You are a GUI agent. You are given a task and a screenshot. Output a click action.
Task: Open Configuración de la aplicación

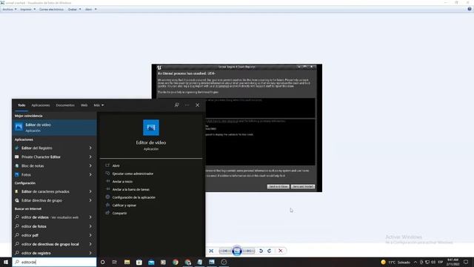click(133, 197)
